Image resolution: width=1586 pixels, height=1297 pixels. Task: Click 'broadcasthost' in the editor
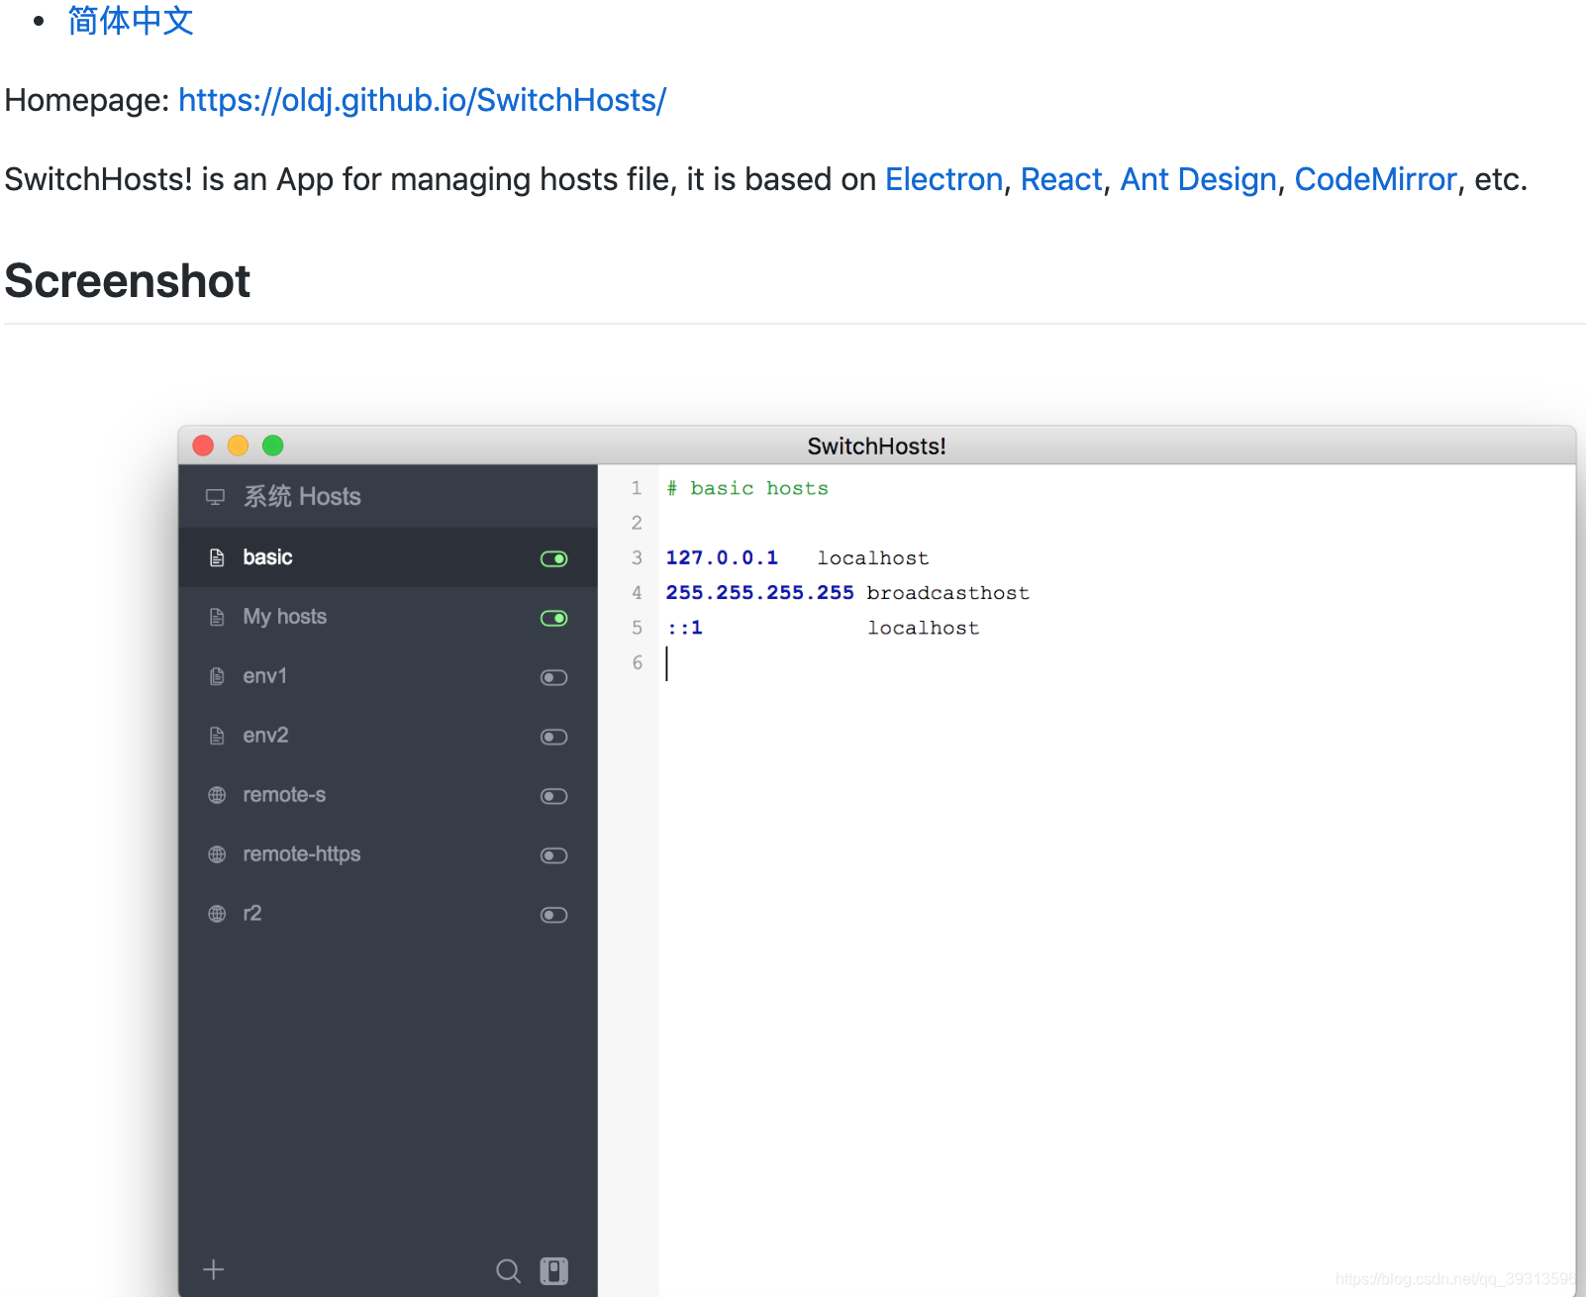[x=947, y=592]
